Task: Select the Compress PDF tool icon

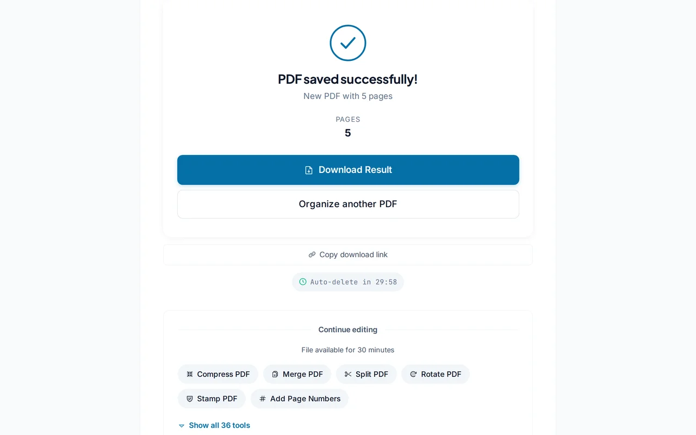Action: pos(190,374)
